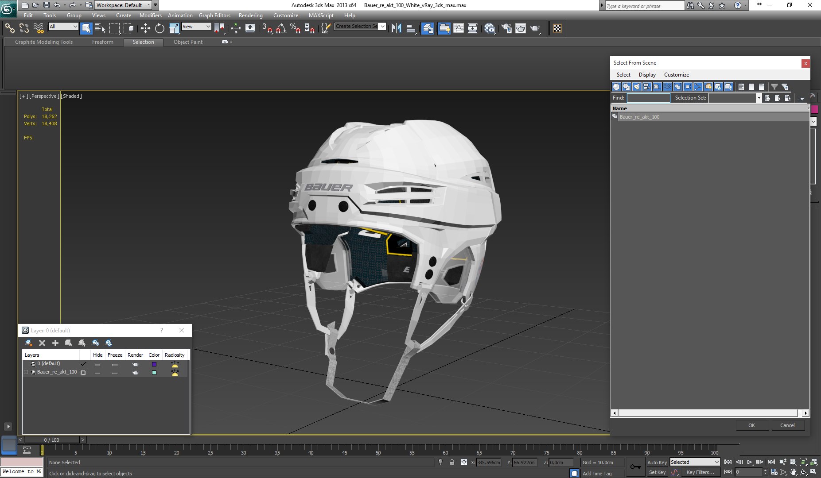The height and width of the screenshot is (478, 821).
Task: Select Bauer_re_akt_100 in scene list
Action: pyautogui.click(x=709, y=117)
